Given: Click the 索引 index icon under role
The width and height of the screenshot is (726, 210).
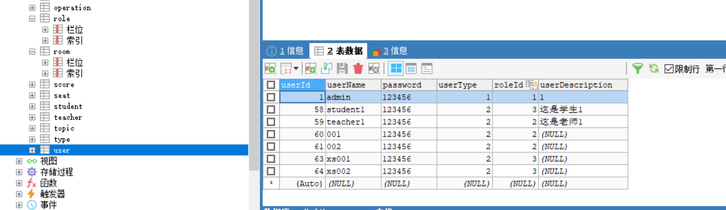Looking at the screenshot, I should (x=58, y=40).
